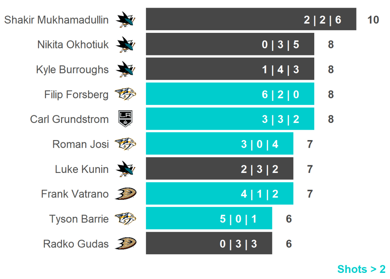Image resolution: width=390 pixels, height=279 pixels.
Task: Click the Shots > 2 legend label
Action: (361, 269)
